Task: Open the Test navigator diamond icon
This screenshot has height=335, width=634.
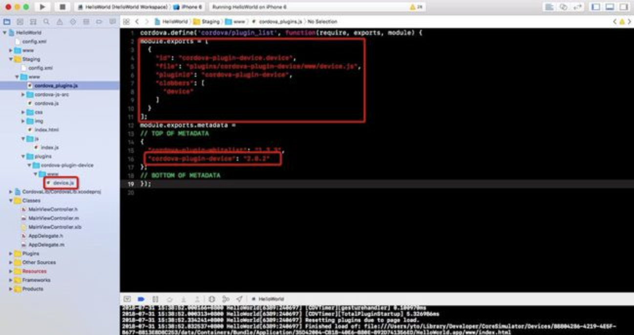Action: coord(73,22)
